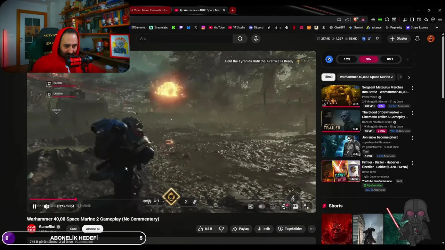Open the YT Studio bookmark
This screenshot has width=445, height=250.
(236, 27)
